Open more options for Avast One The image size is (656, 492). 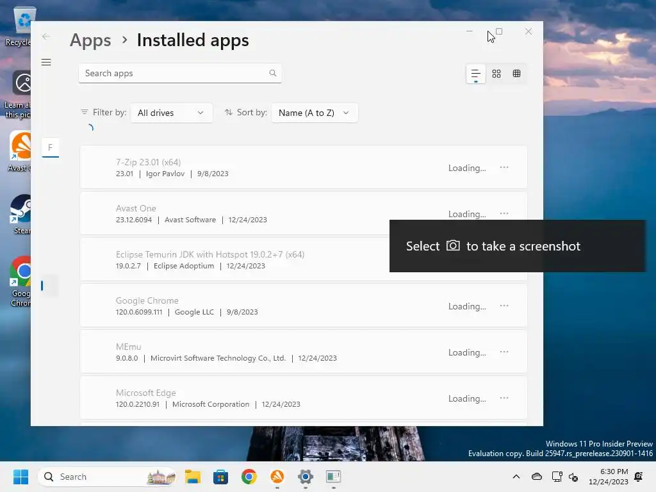pyautogui.click(x=504, y=213)
